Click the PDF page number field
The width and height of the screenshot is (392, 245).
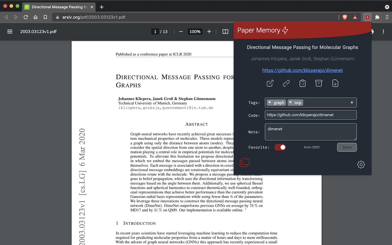[x=155, y=32]
